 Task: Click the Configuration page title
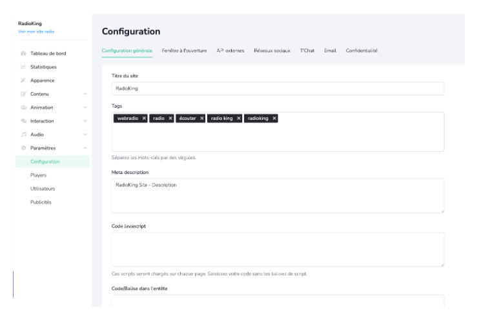(x=131, y=32)
